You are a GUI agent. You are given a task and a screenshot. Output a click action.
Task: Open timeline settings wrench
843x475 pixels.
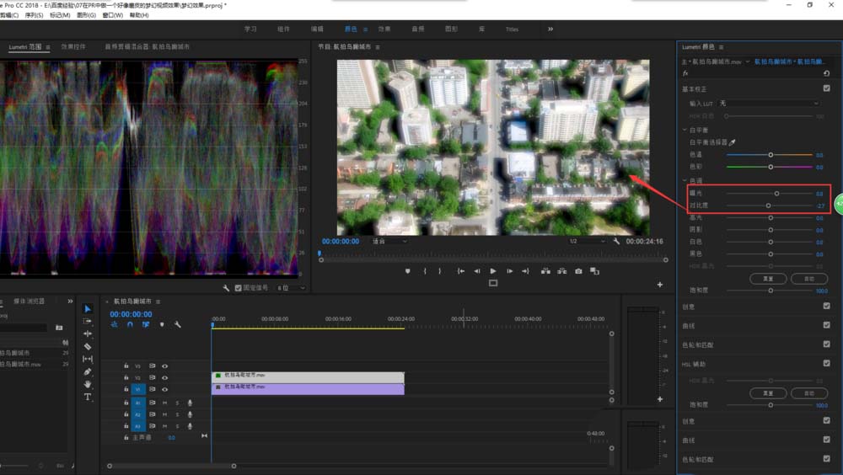(x=177, y=324)
